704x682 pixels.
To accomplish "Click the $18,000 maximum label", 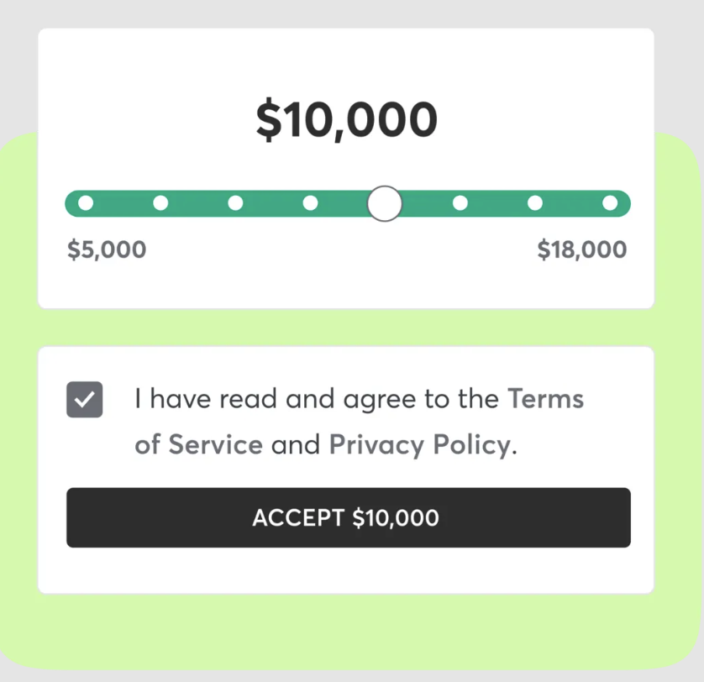I will pos(581,250).
